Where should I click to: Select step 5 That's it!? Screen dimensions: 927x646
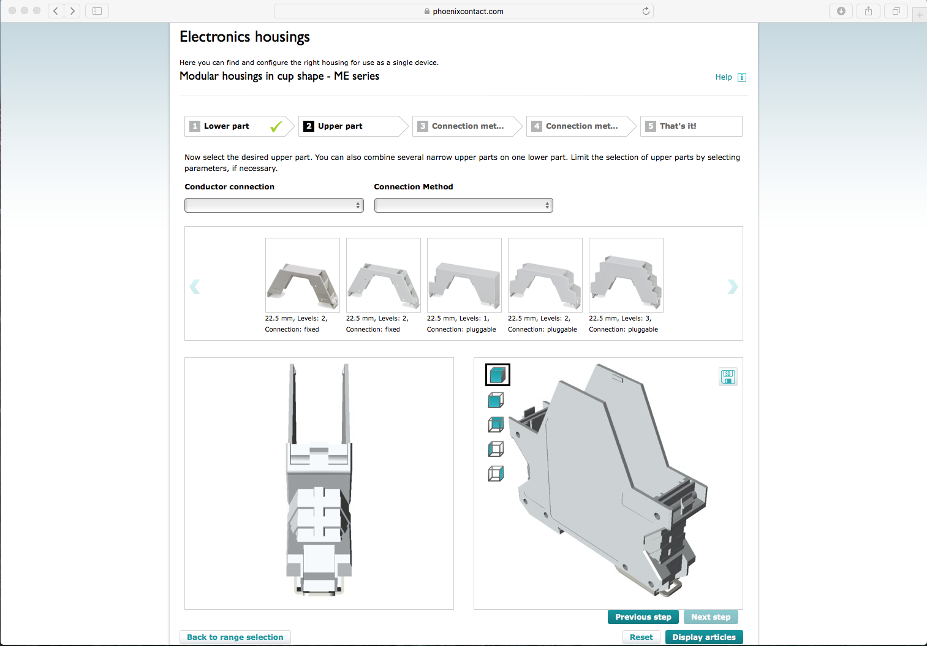691,126
